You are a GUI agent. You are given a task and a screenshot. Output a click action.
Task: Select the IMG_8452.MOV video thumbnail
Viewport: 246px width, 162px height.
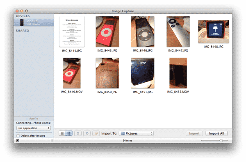pos(178,73)
